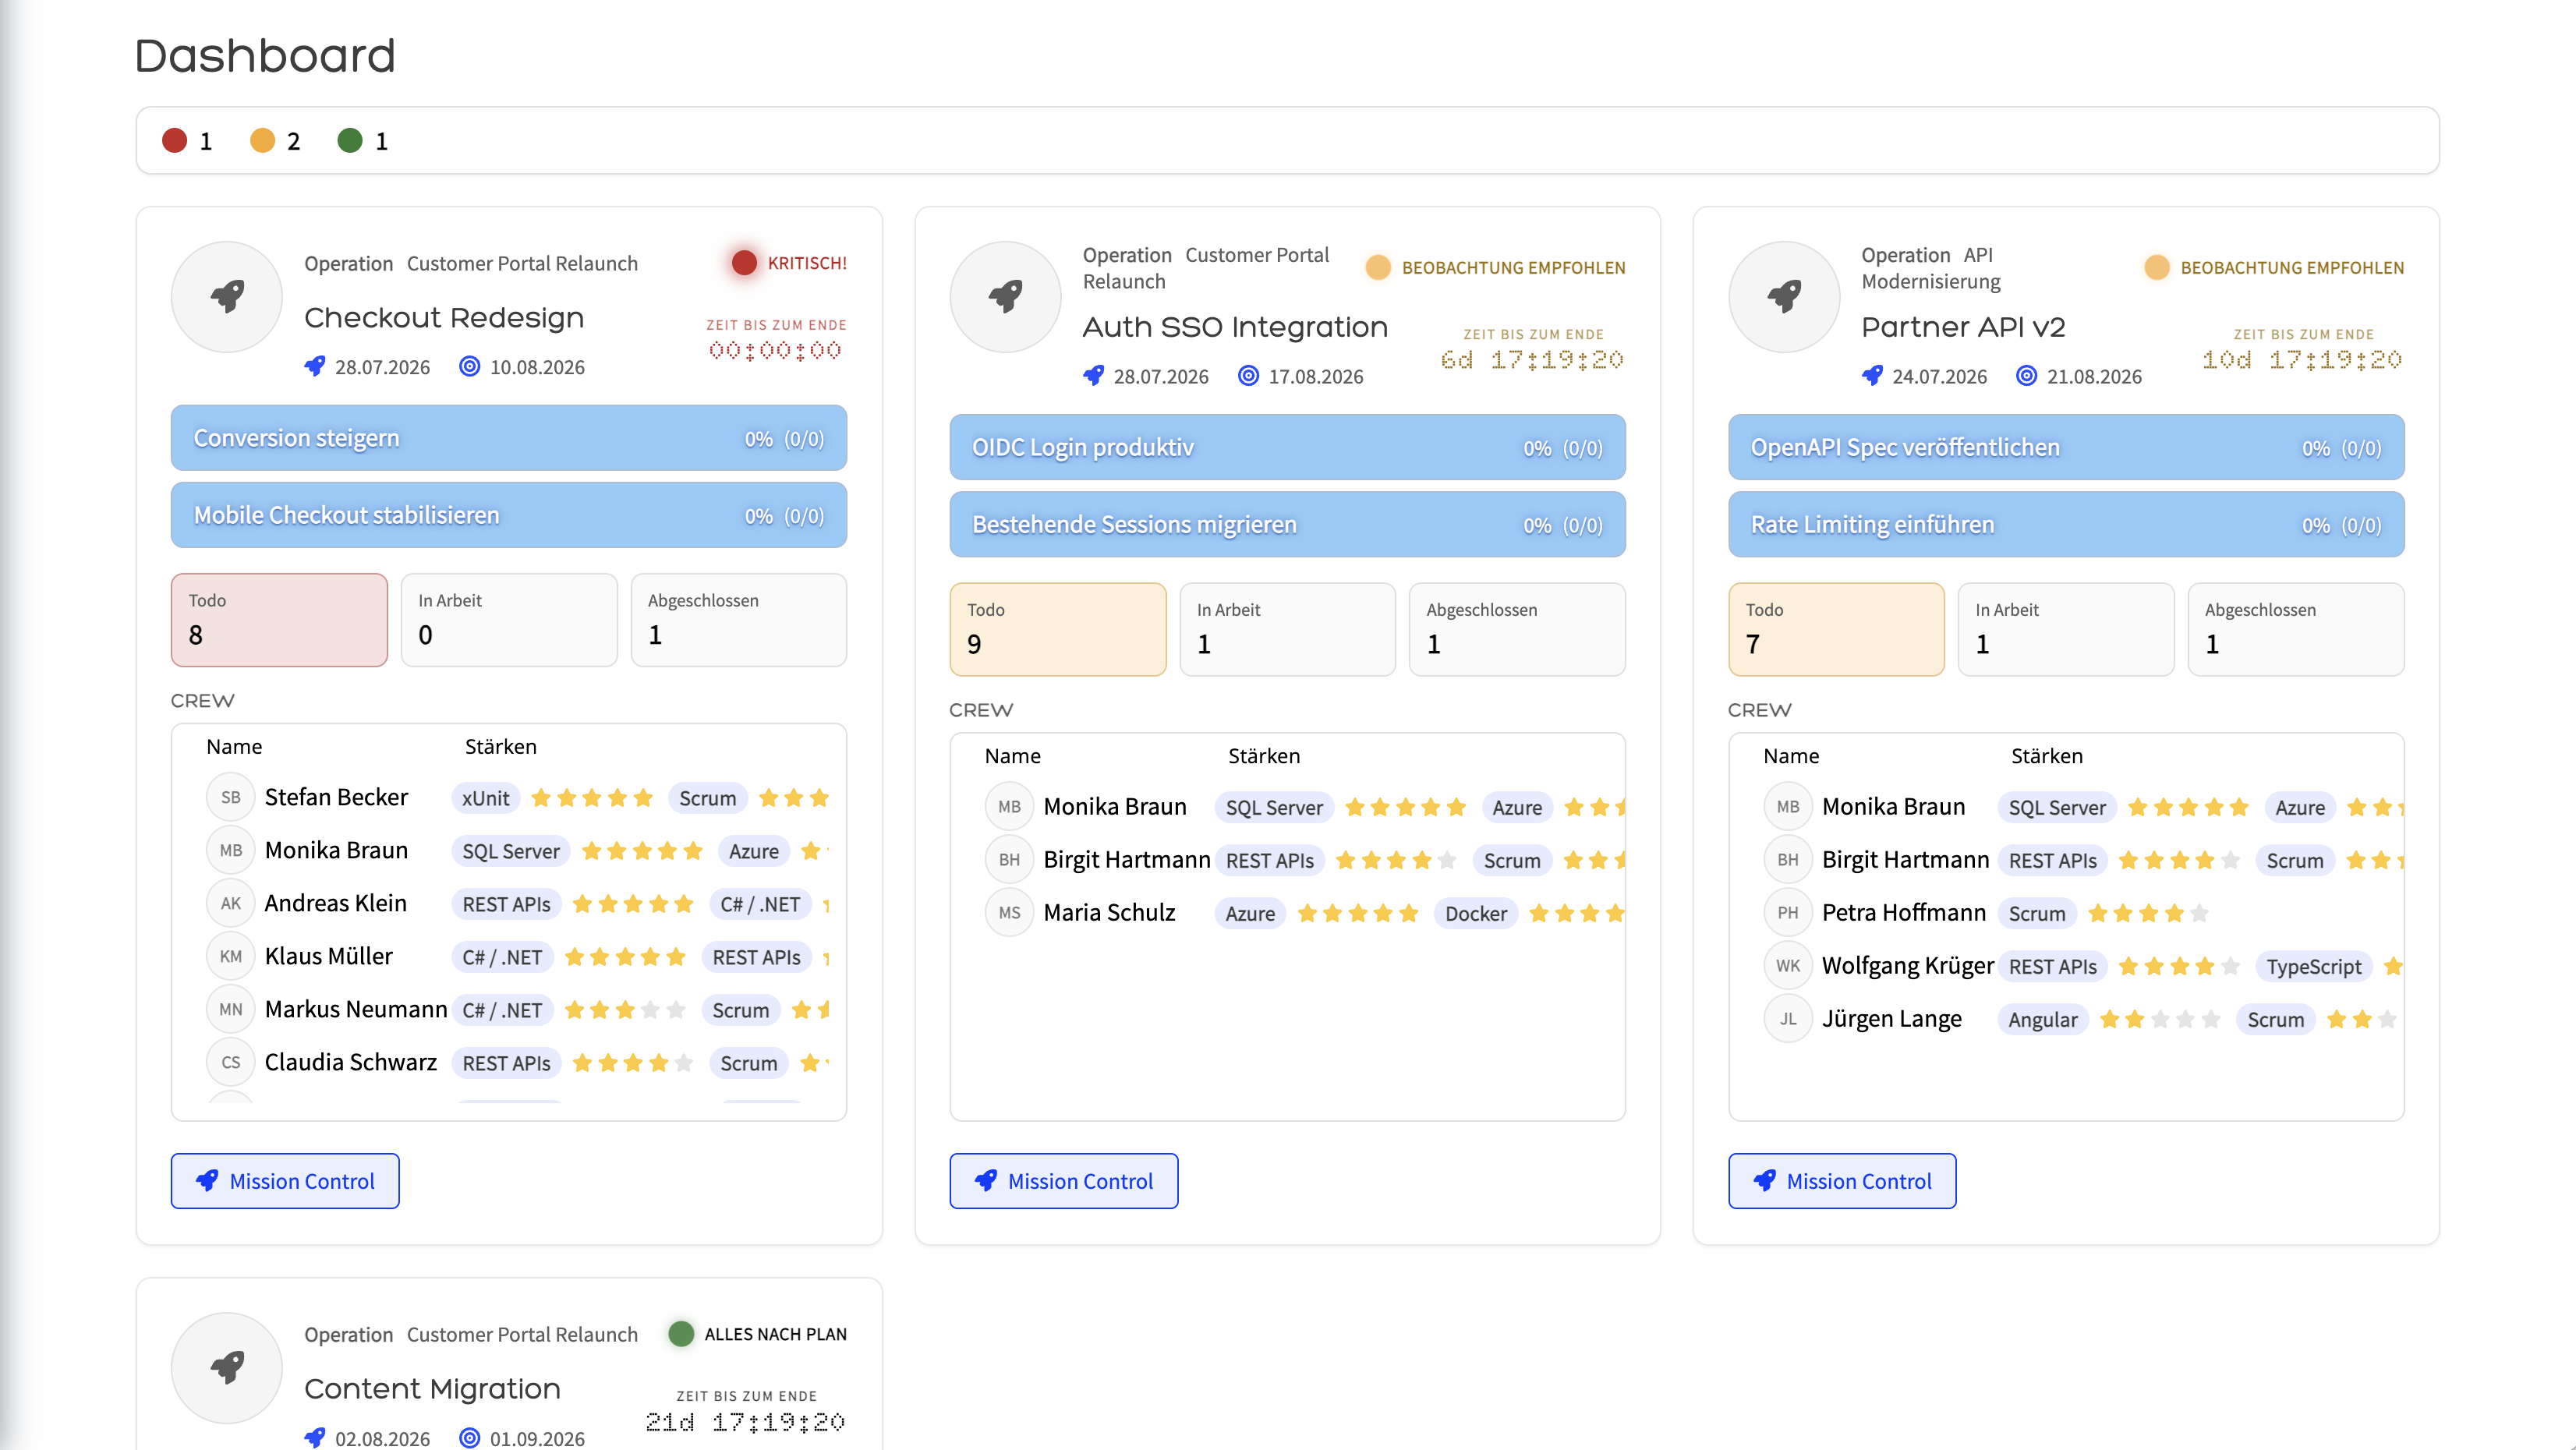Click the SB avatar of Stefan Becker

(x=231, y=798)
